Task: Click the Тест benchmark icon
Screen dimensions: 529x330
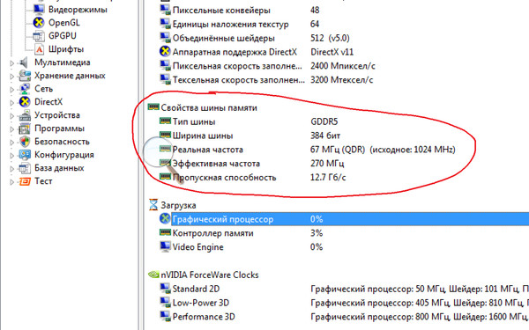Action: (x=25, y=181)
